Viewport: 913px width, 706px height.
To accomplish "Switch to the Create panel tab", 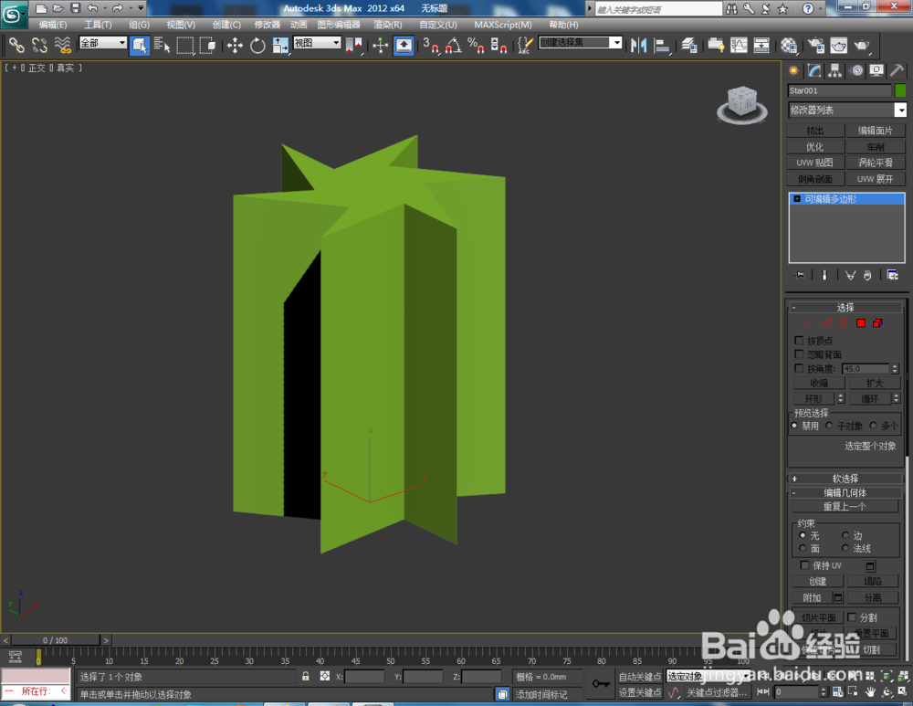I will click(x=793, y=70).
